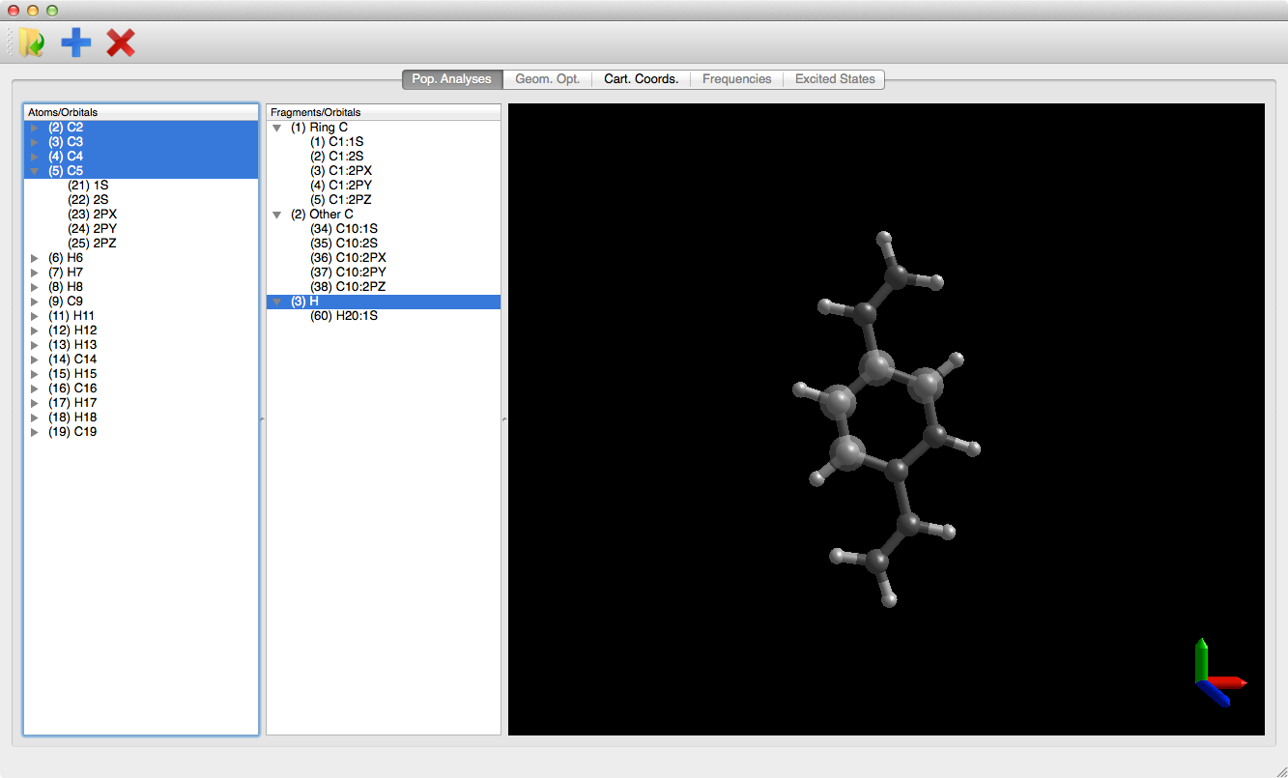Expand the (14) C14 atom node

tap(35, 360)
